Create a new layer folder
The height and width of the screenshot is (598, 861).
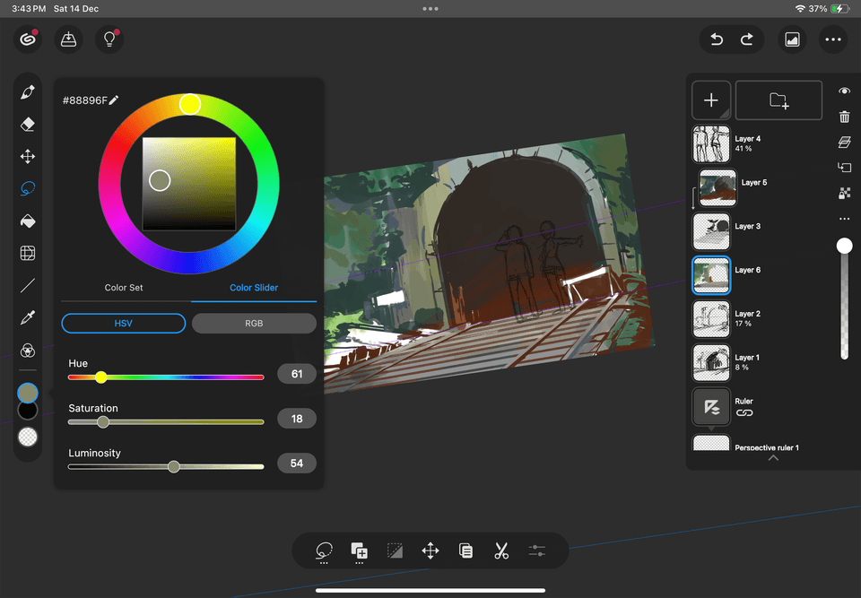point(778,100)
